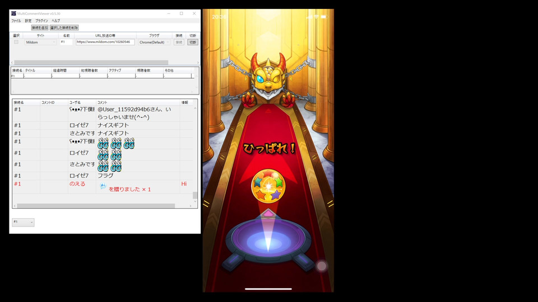Click the ブラウザ column header
The image size is (538, 302).
click(x=154, y=36)
